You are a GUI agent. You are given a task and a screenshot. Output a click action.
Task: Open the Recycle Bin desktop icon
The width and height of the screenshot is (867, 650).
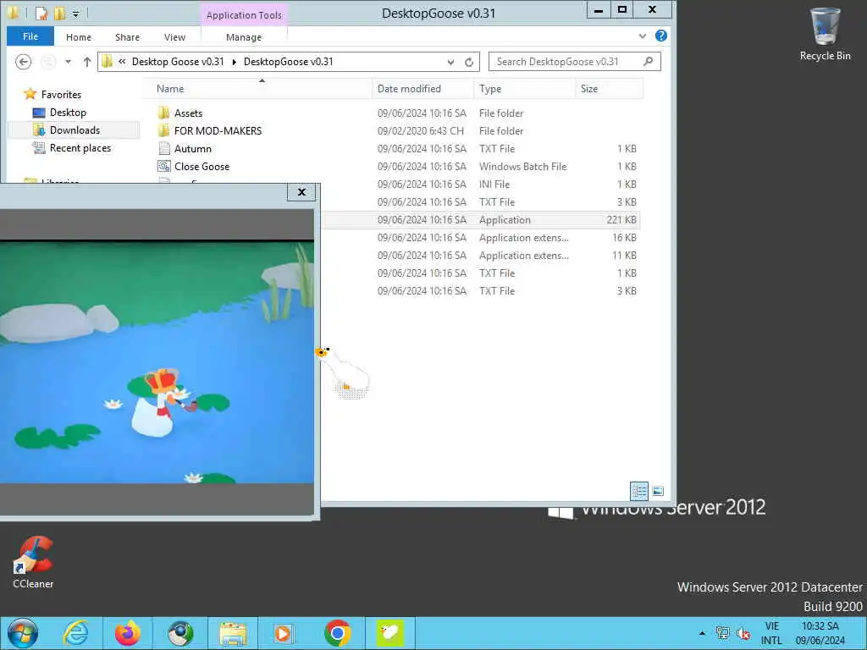click(825, 34)
